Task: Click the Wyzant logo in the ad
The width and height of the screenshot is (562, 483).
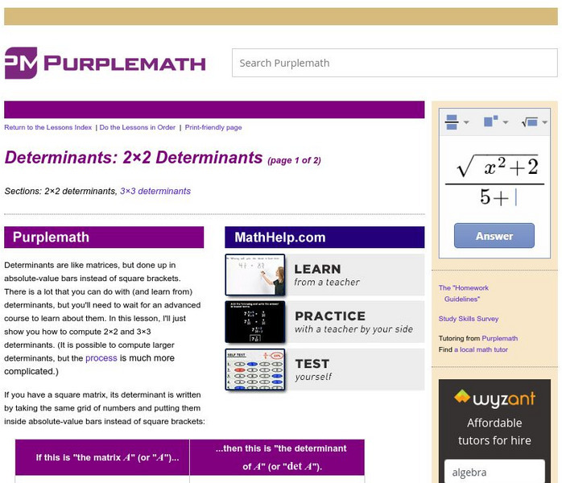Action: point(494,398)
